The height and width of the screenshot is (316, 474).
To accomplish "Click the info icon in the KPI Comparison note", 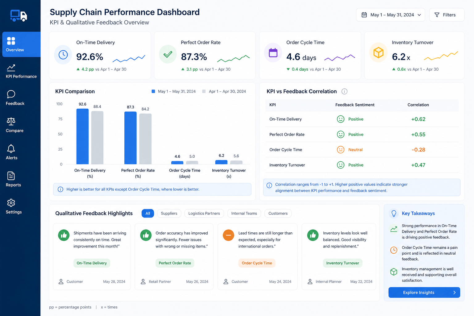I will [60, 189].
